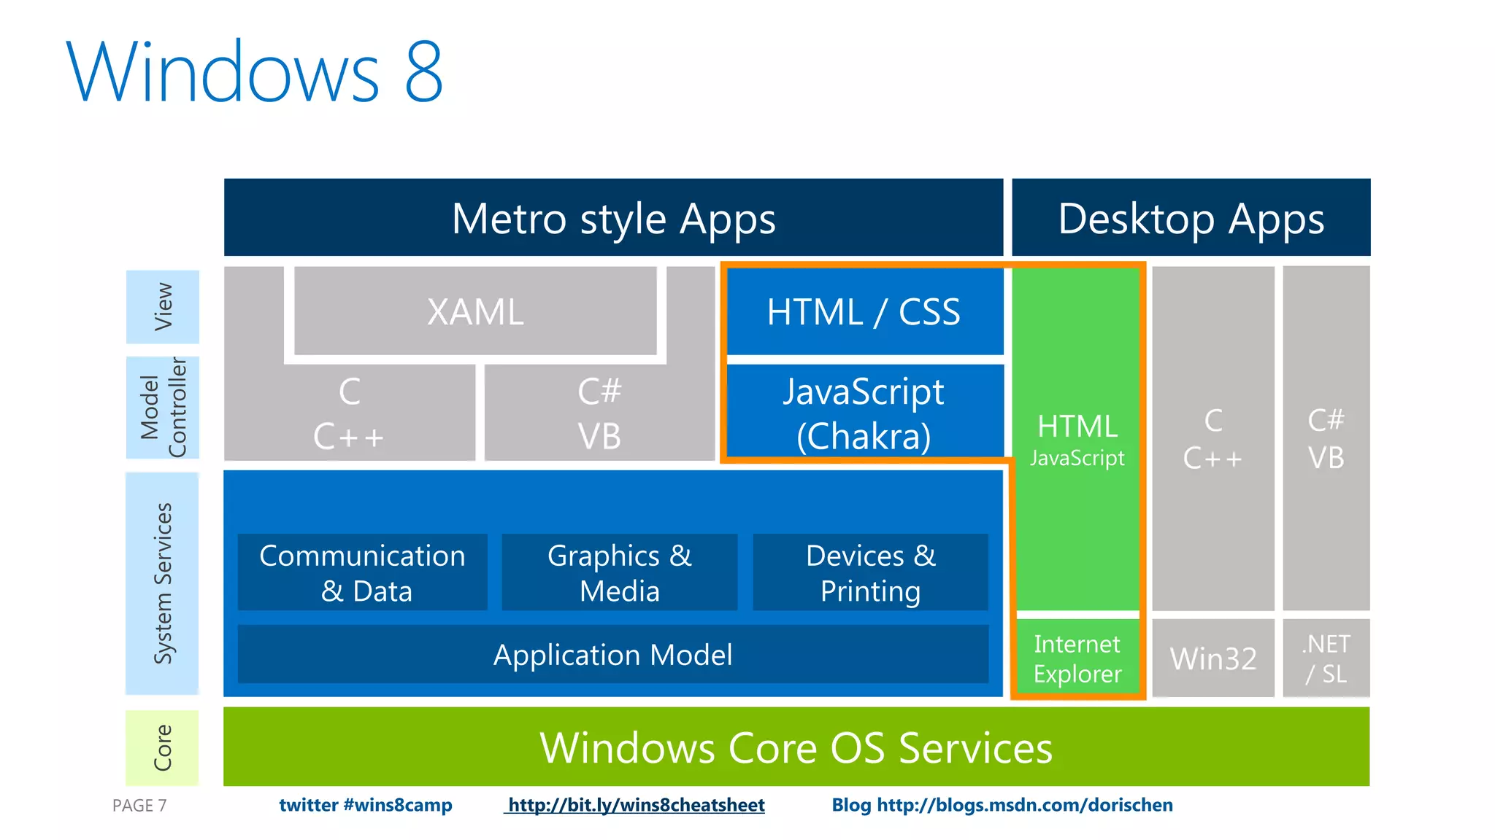Select the View side label
The height and width of the screenshot is (840, 1495).
point(162,307)
